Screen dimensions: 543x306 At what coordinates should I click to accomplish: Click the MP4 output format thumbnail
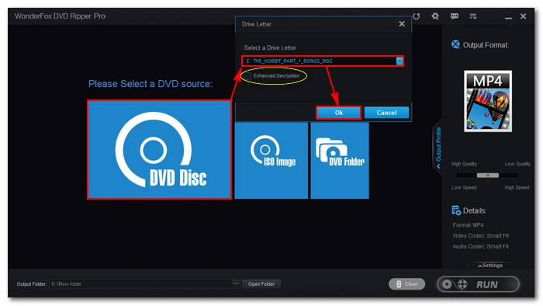point(488,101)
